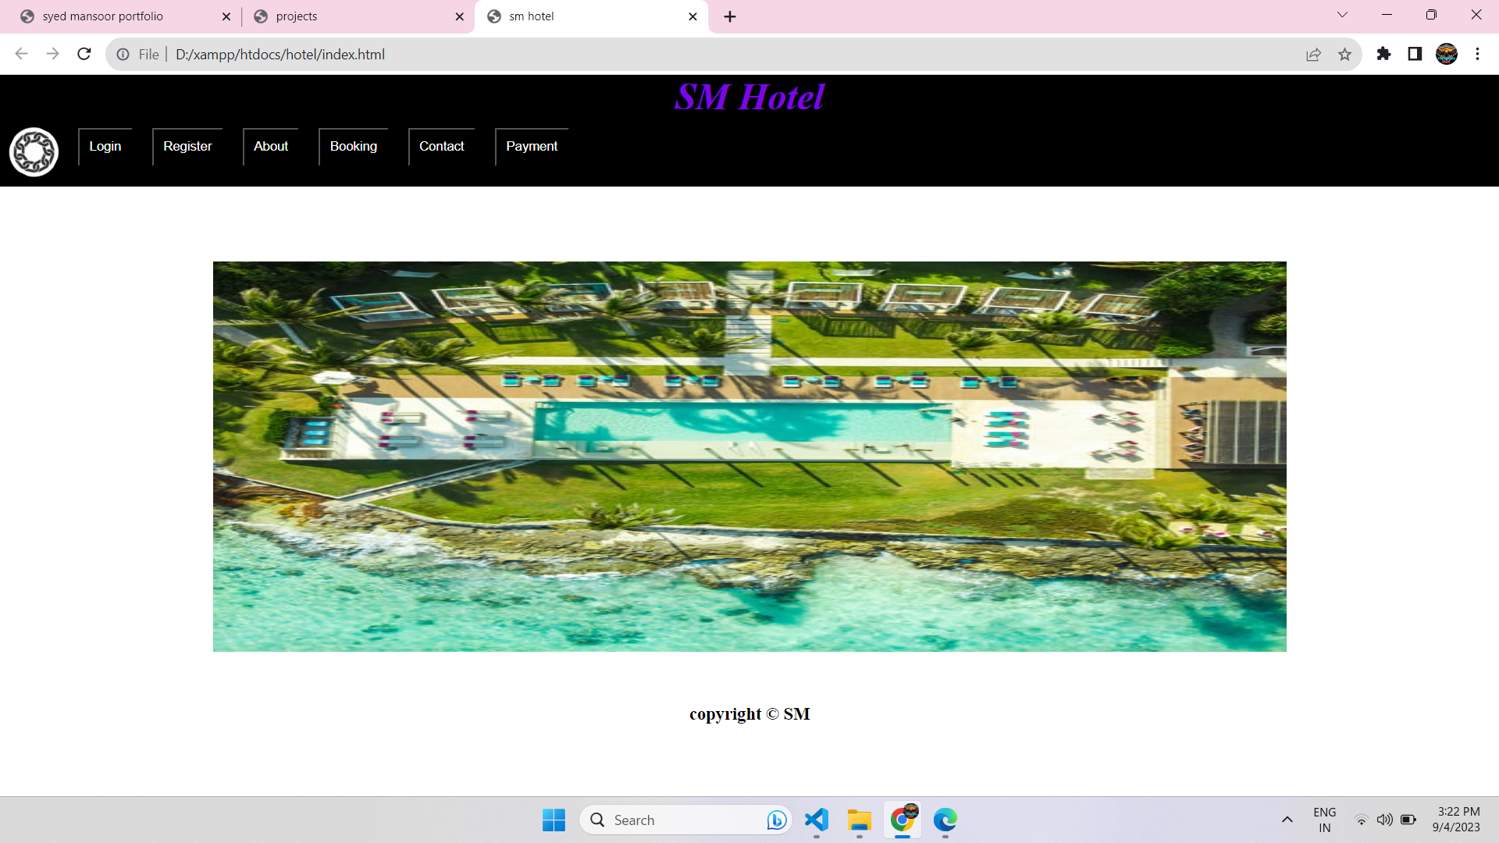Click the taskbar Search box
The image size is (1499, 843).
[685, 820]
